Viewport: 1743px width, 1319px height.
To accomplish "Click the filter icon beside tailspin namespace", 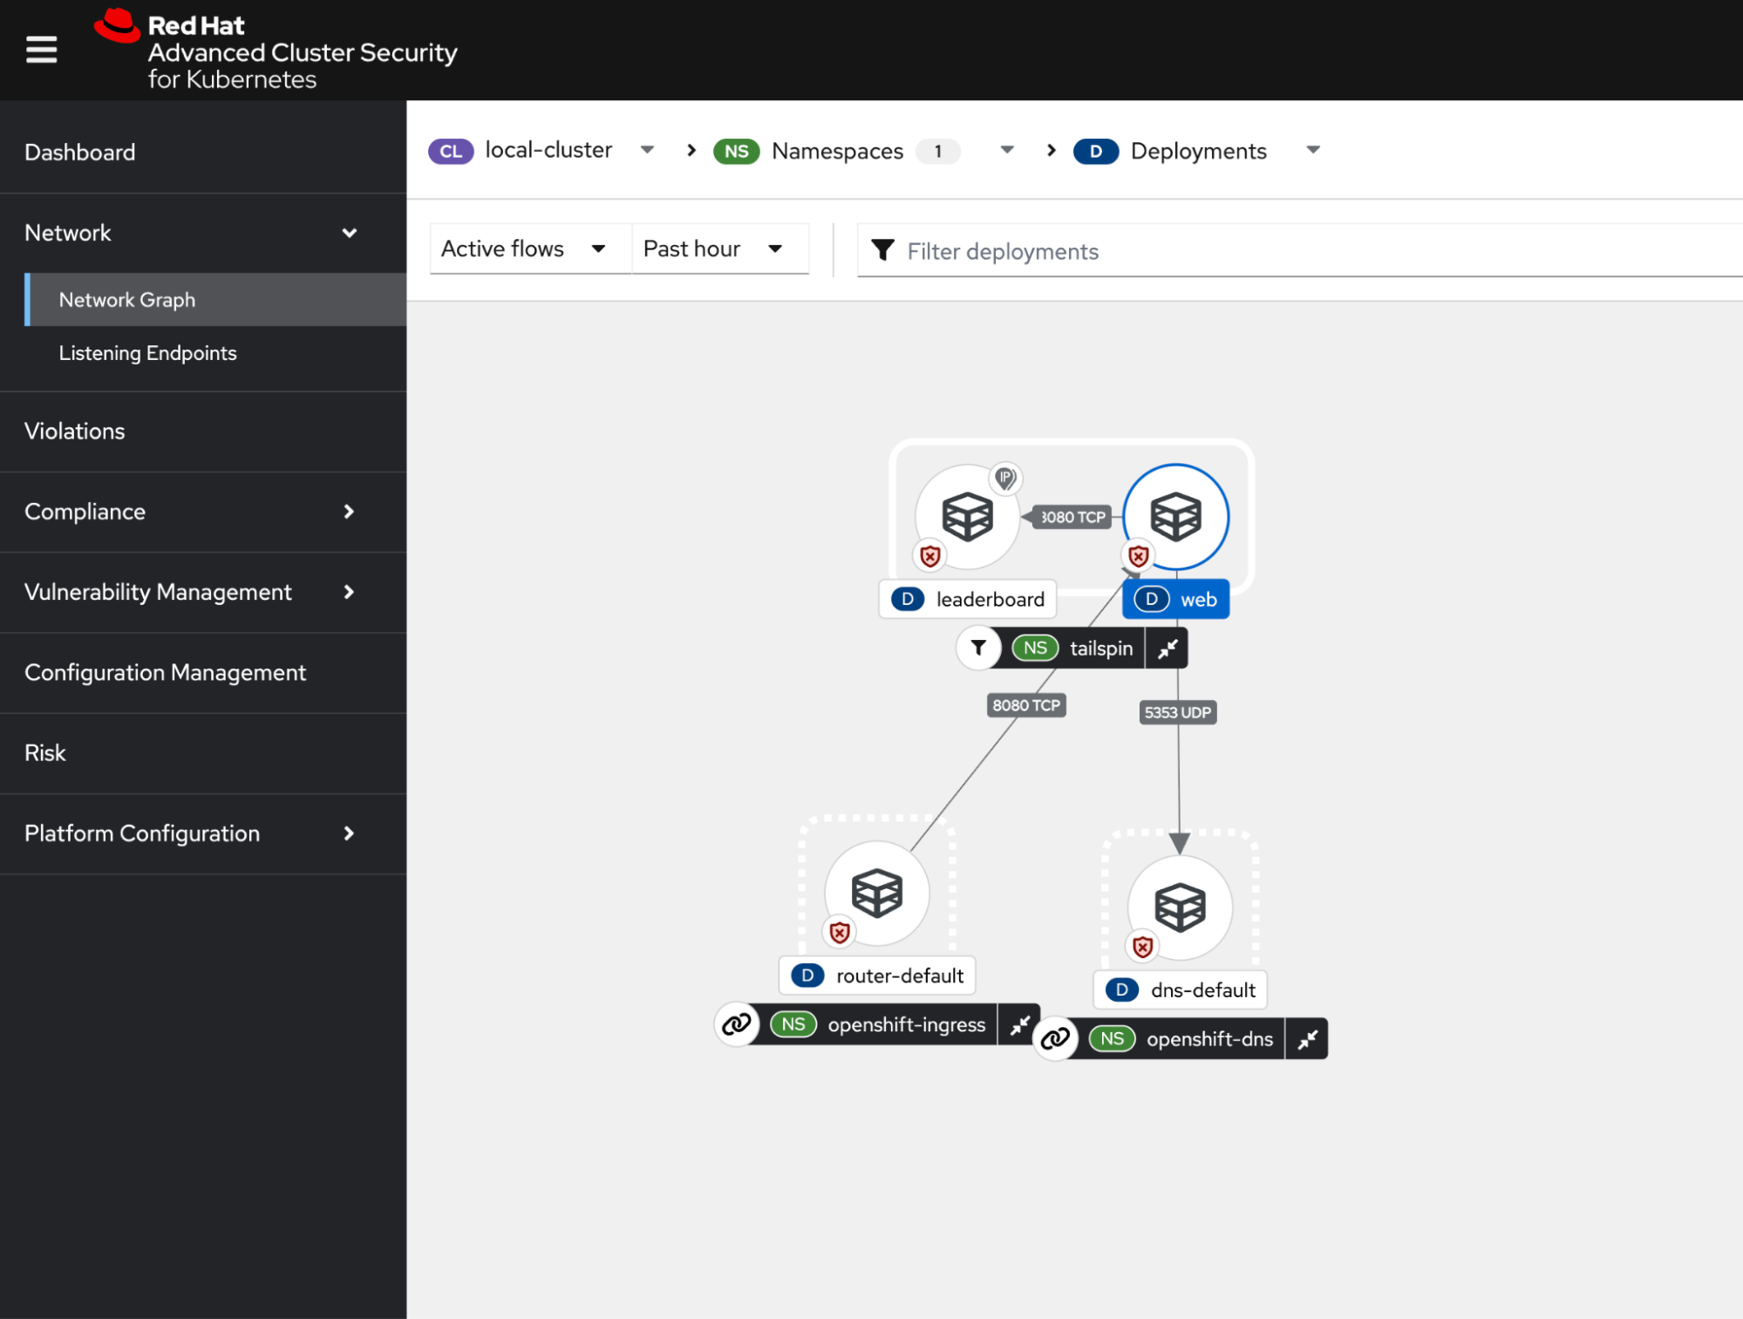I will [x=978, y=648].
